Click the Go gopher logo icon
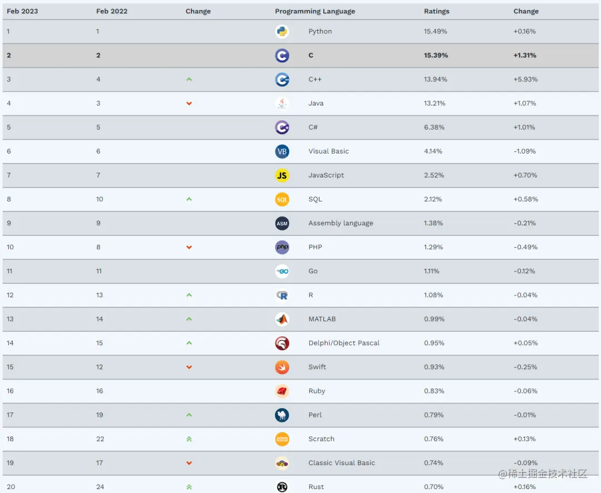The width and height of the screenshot is (601, 493). click(282, 272)
